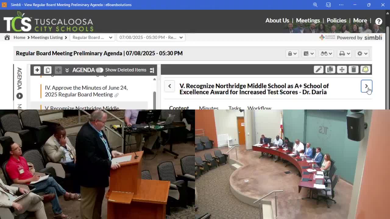Click the AGENDA vertical side tab
Screen dimensions: 390x219
(19, 78)
